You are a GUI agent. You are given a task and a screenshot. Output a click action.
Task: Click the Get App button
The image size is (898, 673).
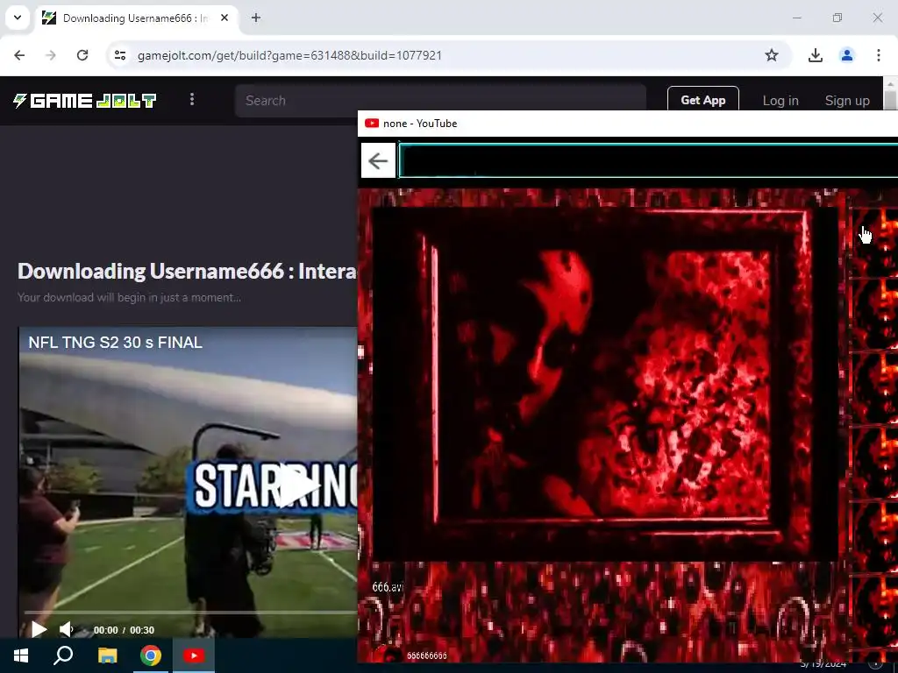coord(702,100)
